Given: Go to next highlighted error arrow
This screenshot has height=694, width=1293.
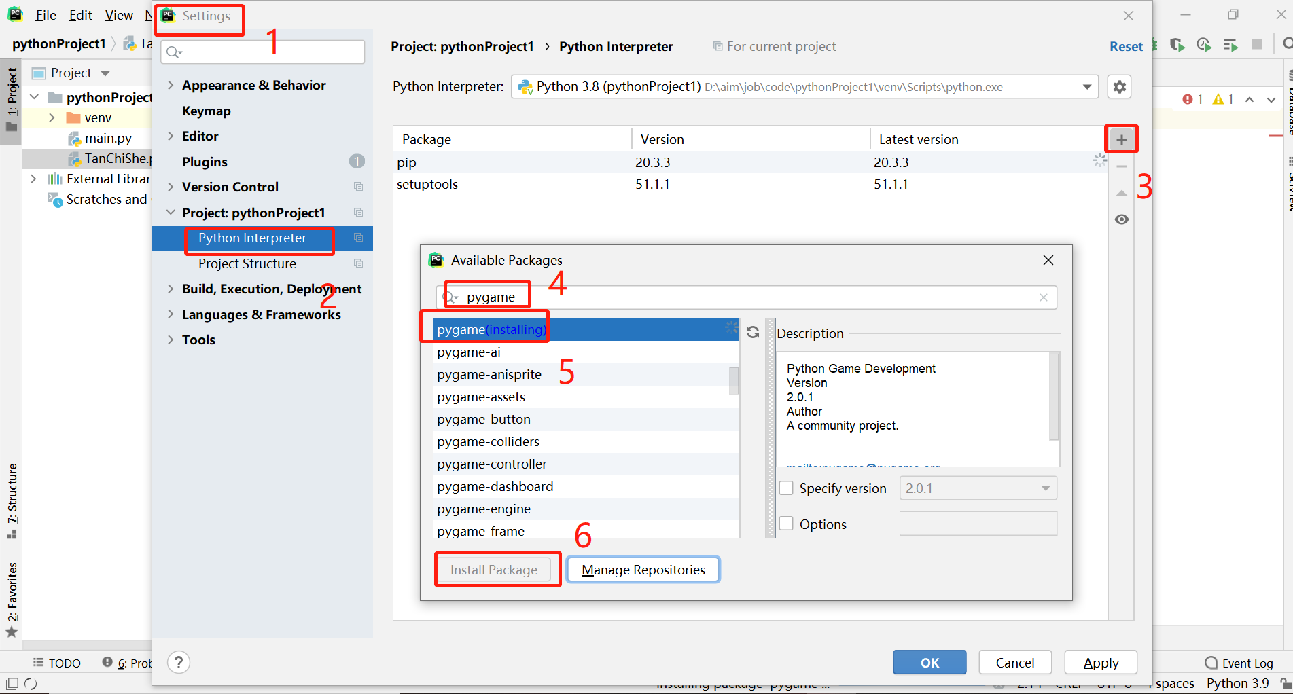Looking at the screenshot, I should tap(1271, 99).
